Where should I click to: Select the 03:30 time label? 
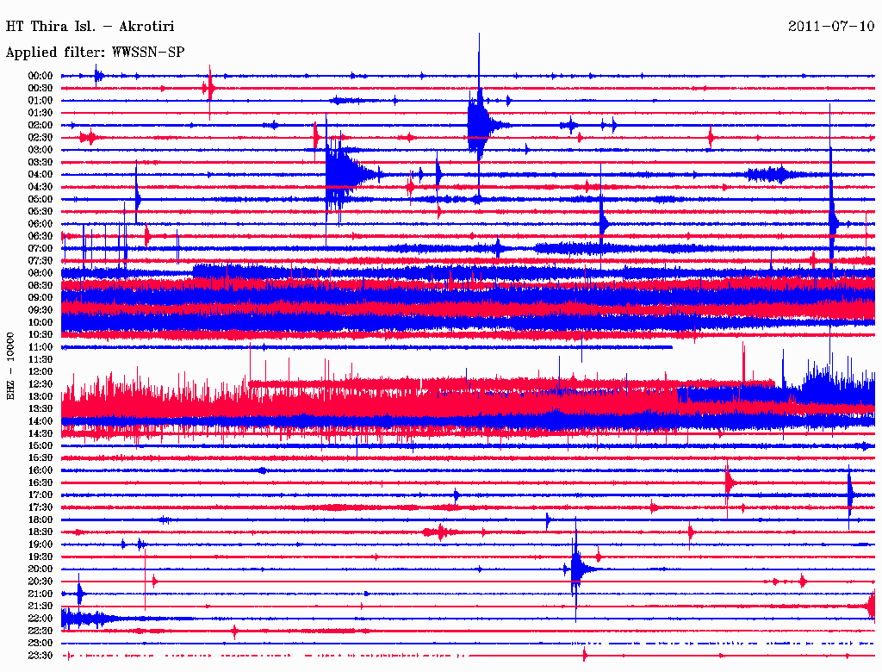[x=40, y=163]
